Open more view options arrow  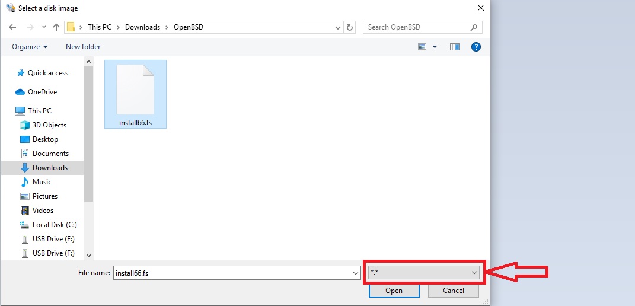click(x=435, y=47)
